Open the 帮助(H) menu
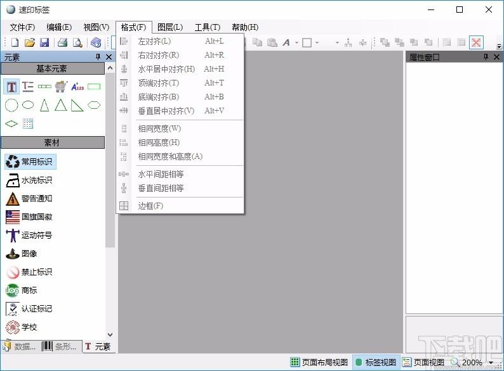Screen dimensions: 504x371 [245, 28]
